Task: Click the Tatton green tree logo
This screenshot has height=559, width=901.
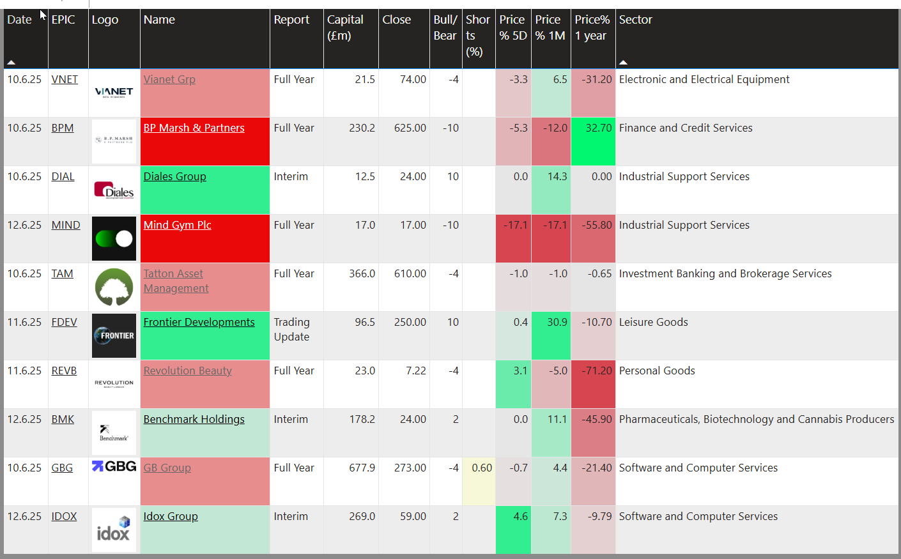Action: click(114, 287)
